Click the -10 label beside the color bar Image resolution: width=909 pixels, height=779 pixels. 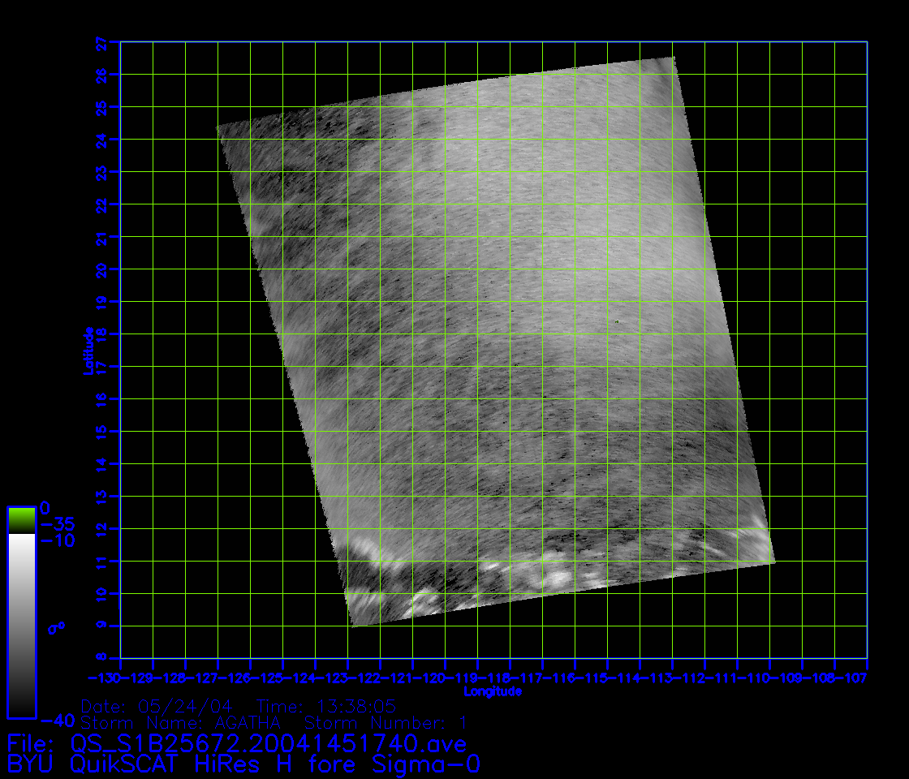57,541
